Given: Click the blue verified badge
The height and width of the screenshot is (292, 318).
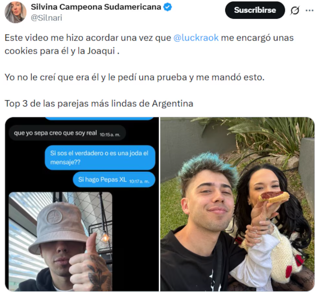Looking at the screenshot, I should pos(168,7).
